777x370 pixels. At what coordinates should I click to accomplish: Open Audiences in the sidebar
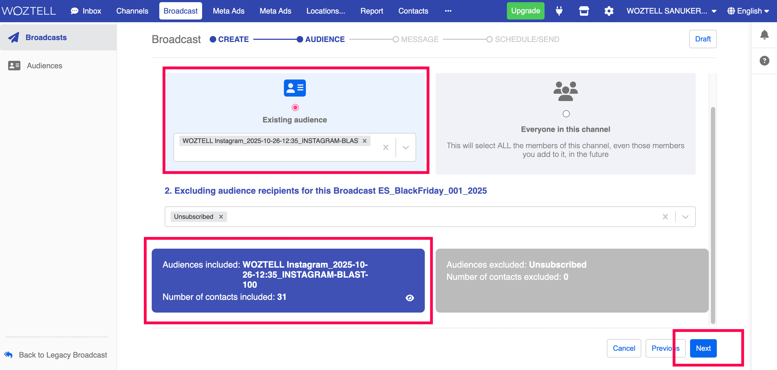(x=44, y=66)
